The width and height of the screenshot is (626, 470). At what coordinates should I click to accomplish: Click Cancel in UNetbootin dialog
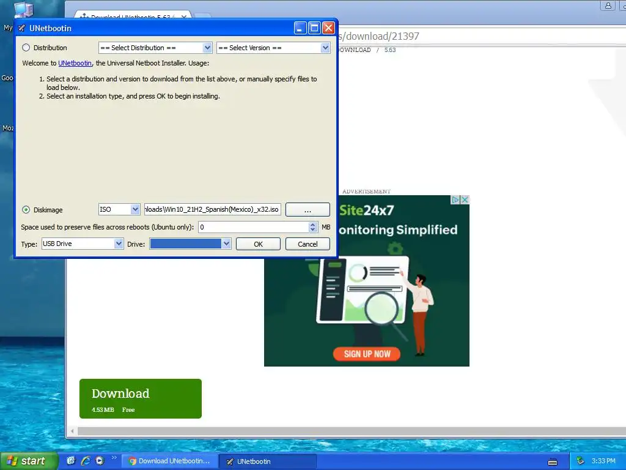(x=307, y=244)
